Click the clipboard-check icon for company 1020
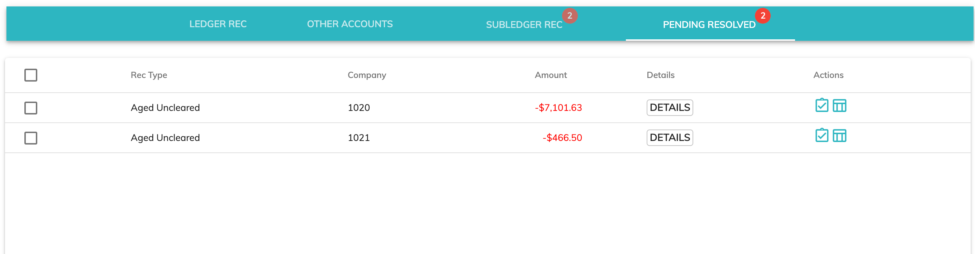The width and height of the screenshot is (975, 254). pyautogui.click(x=821, y=106)
